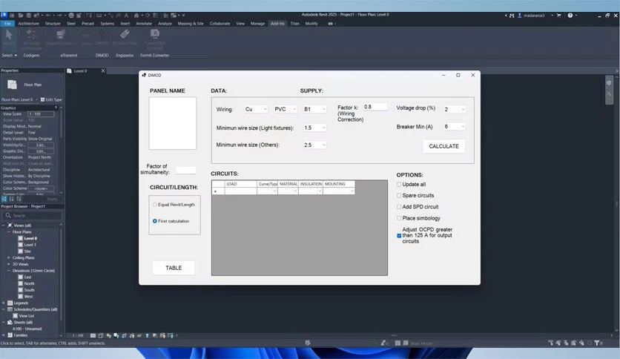Click the Properties Apply button
The image size is (620, 359).
[52, 199]
